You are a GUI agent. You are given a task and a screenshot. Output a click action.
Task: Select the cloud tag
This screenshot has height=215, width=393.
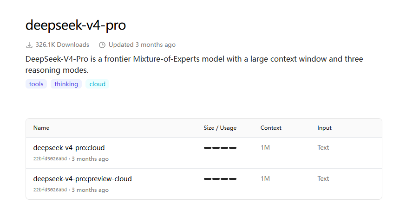[97, 84]
